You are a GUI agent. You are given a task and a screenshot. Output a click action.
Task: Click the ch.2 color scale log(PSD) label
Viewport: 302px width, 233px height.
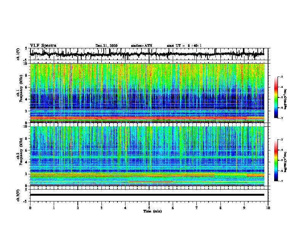tap(286, 162)
